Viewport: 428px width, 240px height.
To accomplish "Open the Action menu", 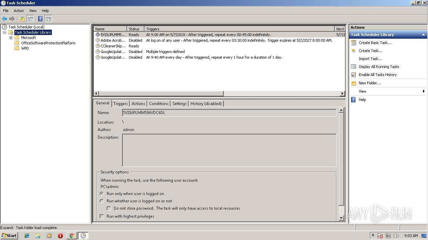I will pyautogui.click(x=19, y=11).
